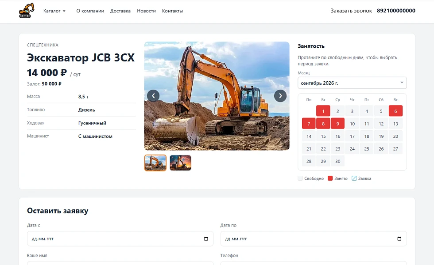Image resolution: width=434 pixels, height=265 pixels.
Task: Select calendar day 29
Action: point(323,161)
